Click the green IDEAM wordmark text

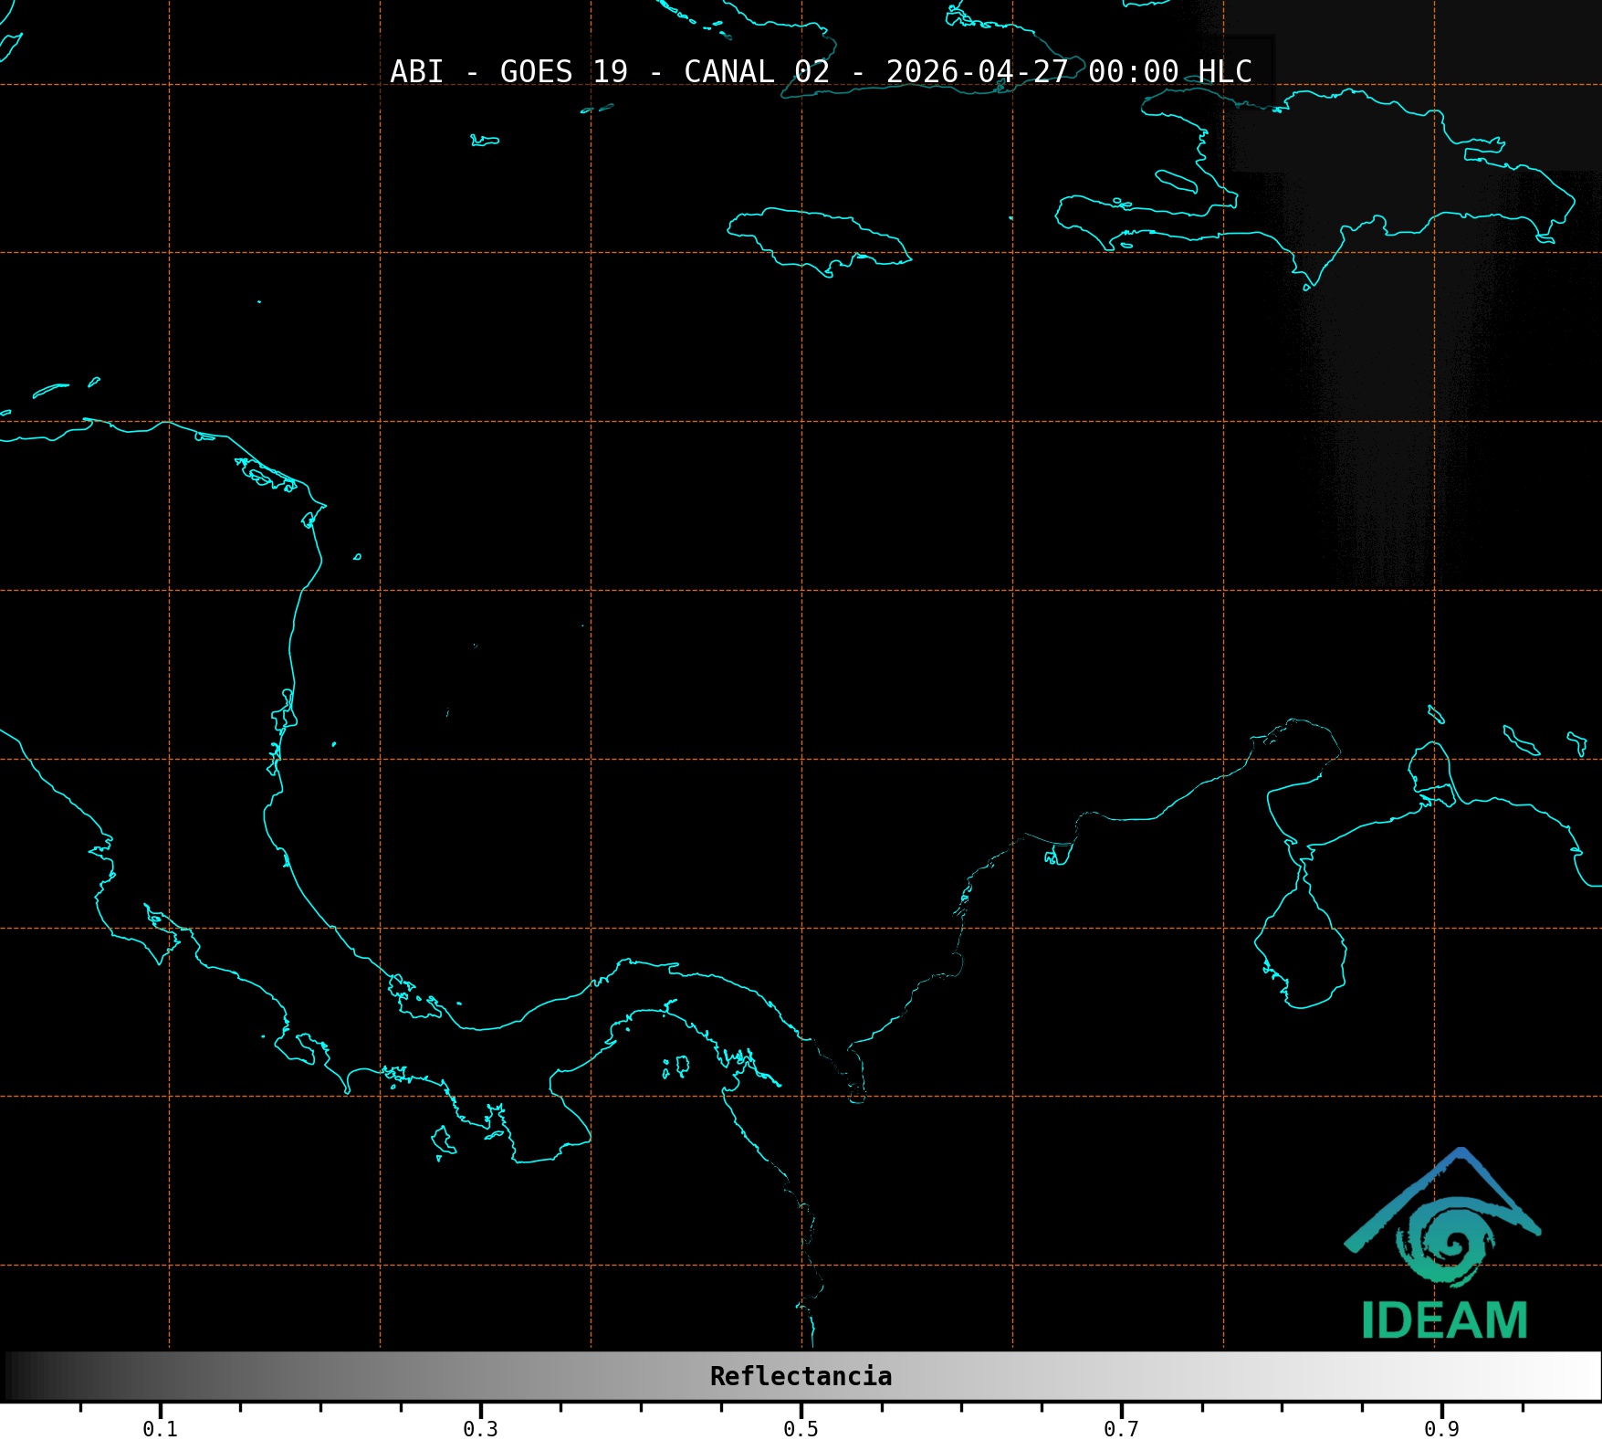[1444, 1321]
